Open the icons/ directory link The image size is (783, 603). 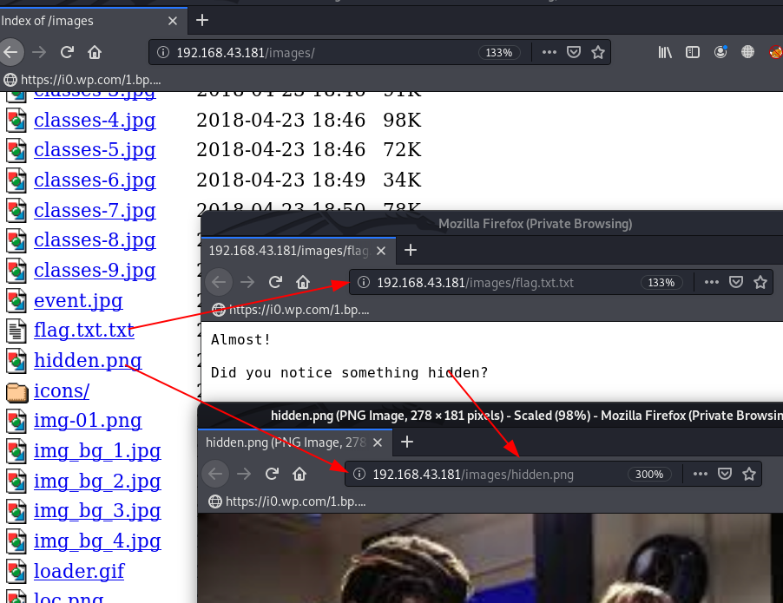tap(62, 390)
